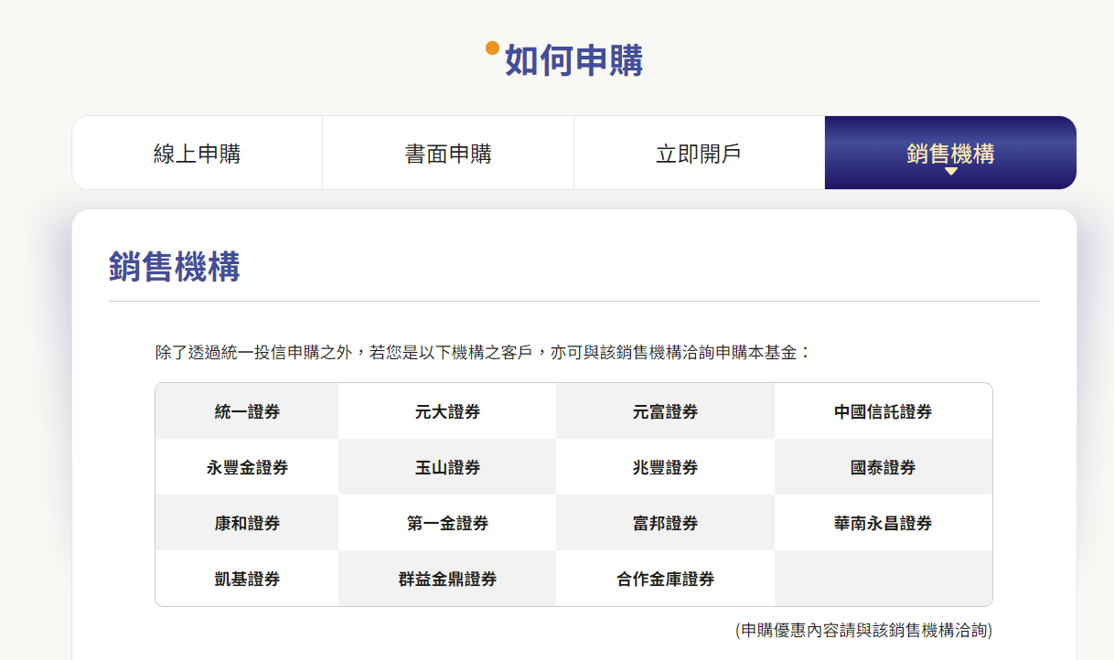Image resolution: width=1114 pixels, height=660 pixels.
Task: Open the 立即開戶 tab
Action: tap(699, 153)
